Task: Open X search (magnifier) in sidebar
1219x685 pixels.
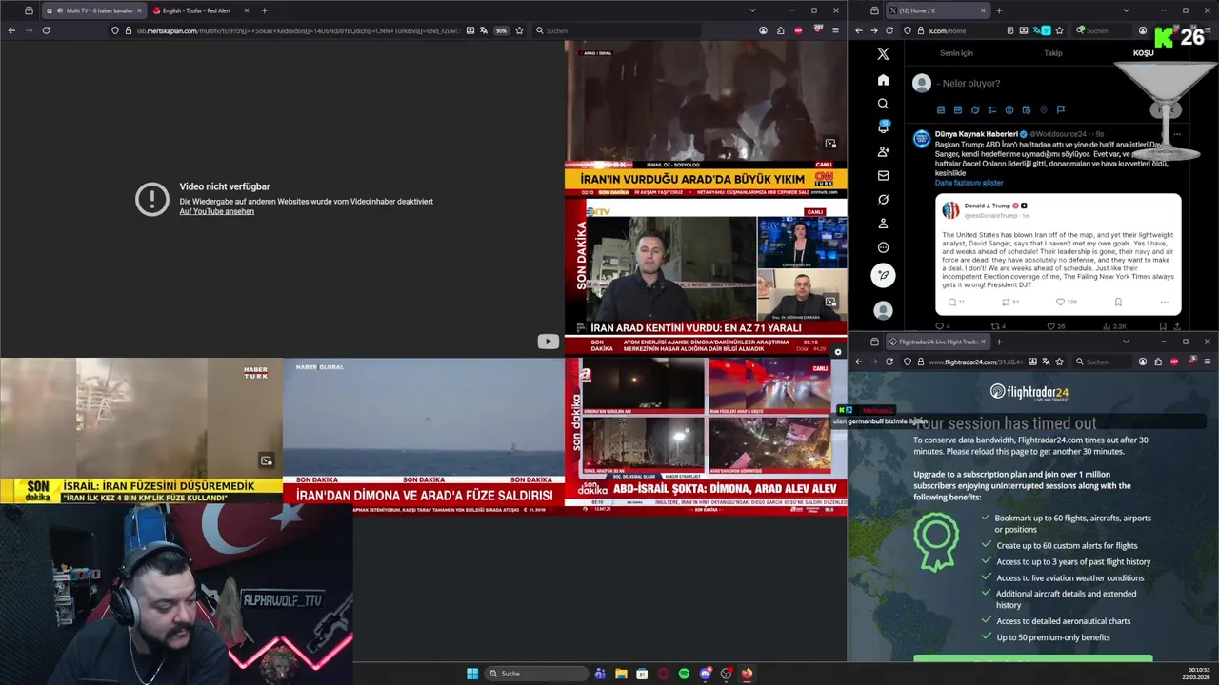Action: pos(883,104)
